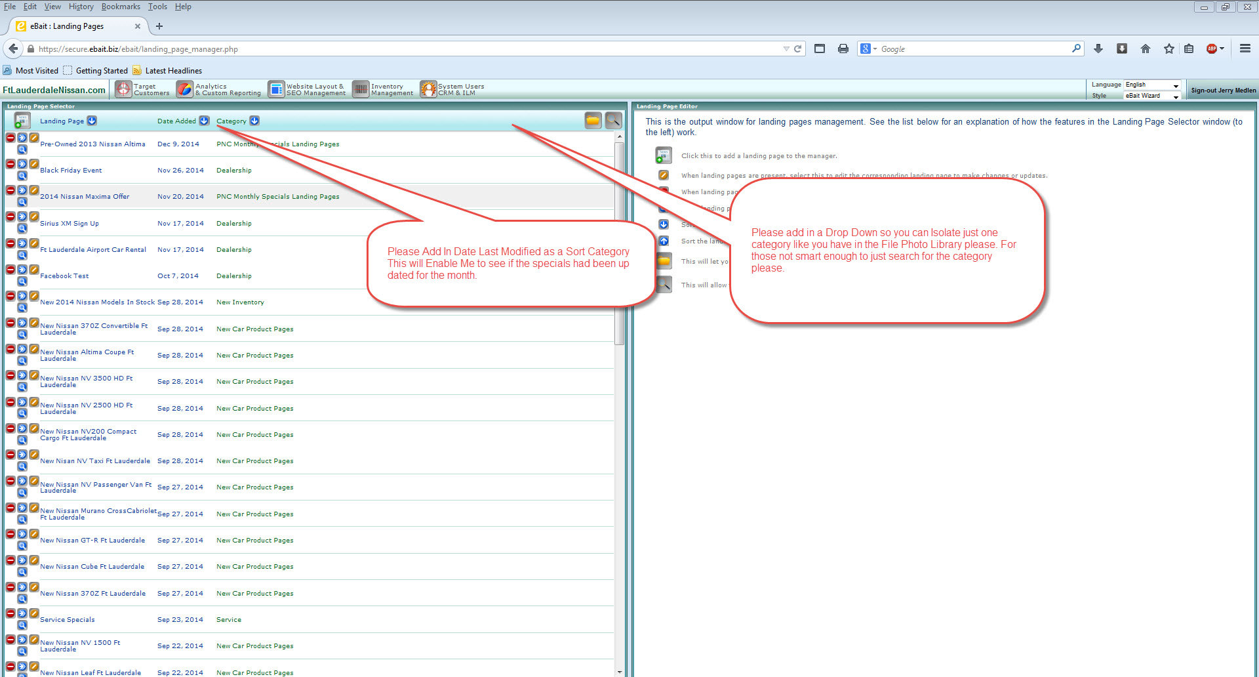Open the Black Friday Event landing page link
The height and width of the screenshot is (677, 1259).
point(71,171)
